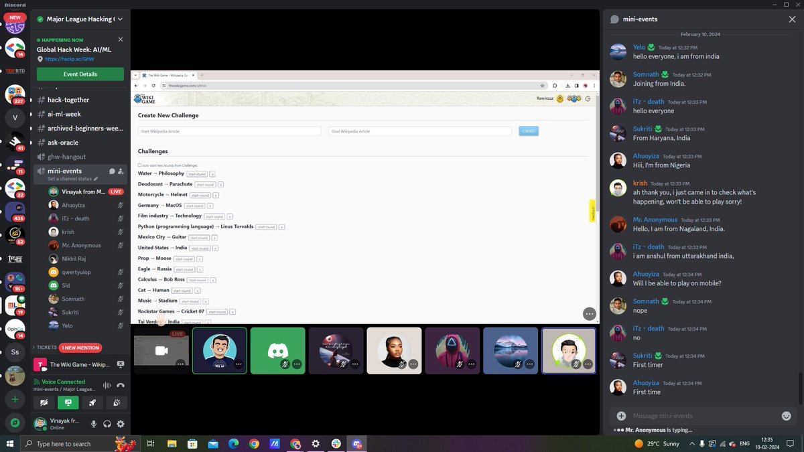Toggle noise suppression waveform icon
The height and width of the screenshot is (452, 804).
(107, 385)
